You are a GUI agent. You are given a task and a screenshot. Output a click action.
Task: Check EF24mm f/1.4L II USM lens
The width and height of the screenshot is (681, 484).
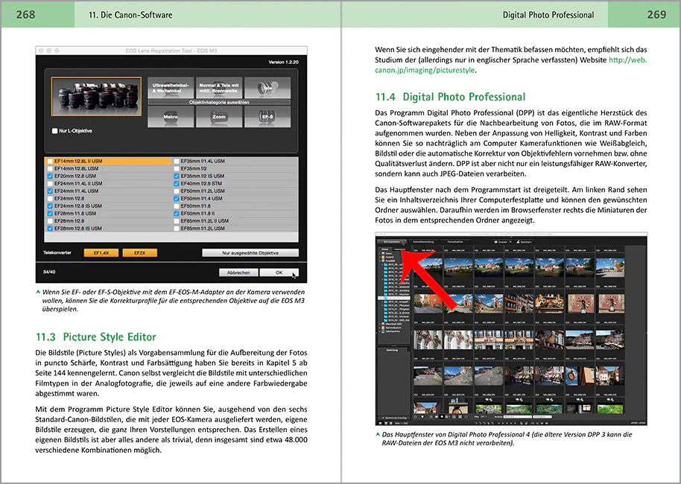50,184
